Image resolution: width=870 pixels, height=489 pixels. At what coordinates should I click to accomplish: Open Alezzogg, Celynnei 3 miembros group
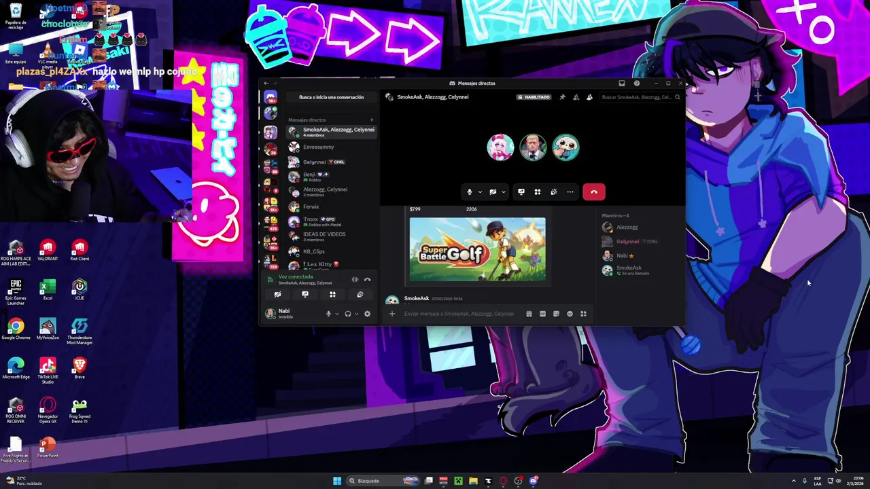pyautogui.click(x=331, y=192)
